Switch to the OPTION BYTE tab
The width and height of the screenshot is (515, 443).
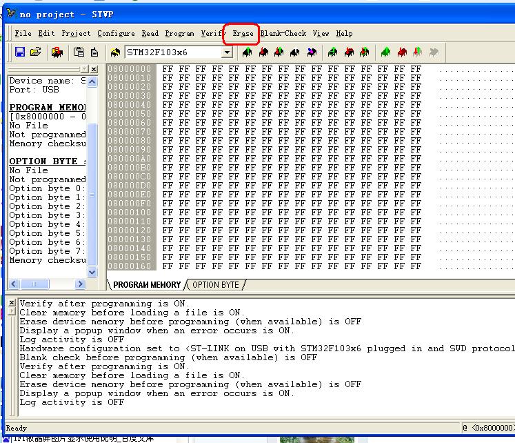216,284
